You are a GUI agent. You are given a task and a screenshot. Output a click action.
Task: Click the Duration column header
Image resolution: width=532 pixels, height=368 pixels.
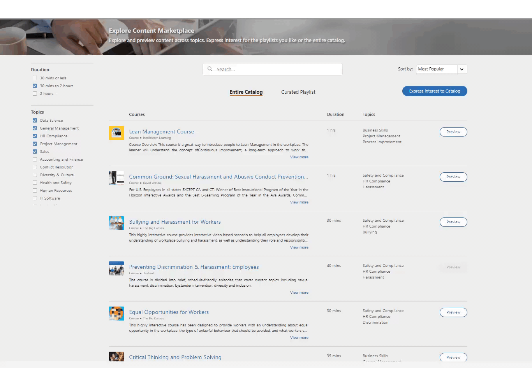tap(336, 115)
